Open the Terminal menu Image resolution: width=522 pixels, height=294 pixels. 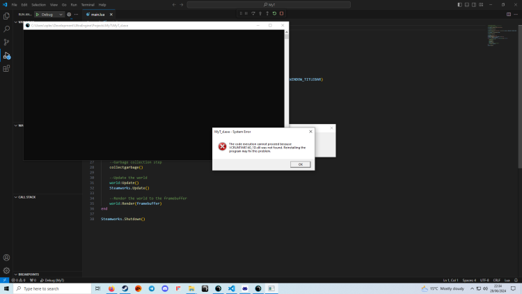click(88, 5)
